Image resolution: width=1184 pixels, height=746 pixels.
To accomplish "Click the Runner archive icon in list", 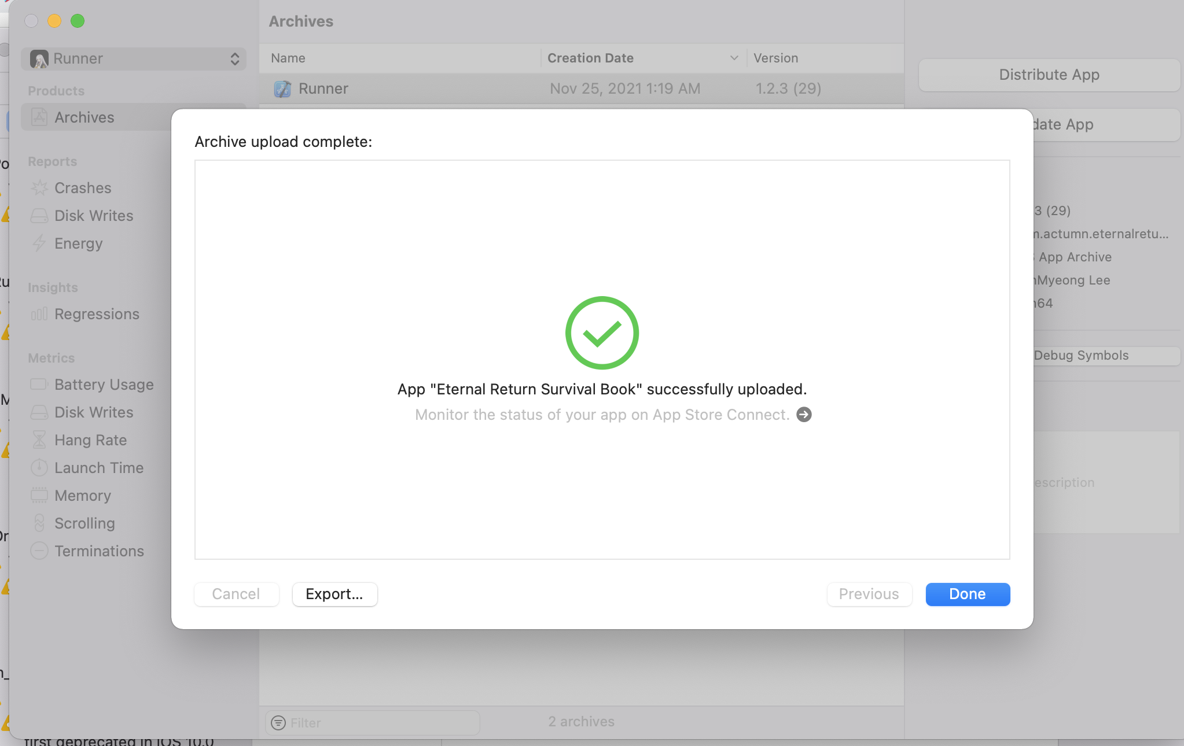I will pyautogui.click(x=282, y=88).
